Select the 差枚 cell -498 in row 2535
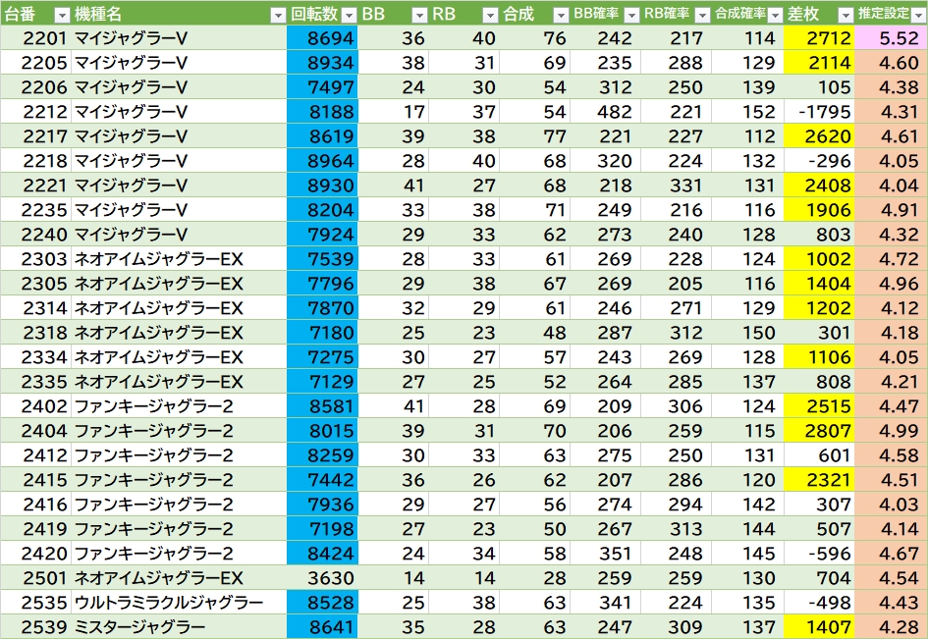 point(819,603)
